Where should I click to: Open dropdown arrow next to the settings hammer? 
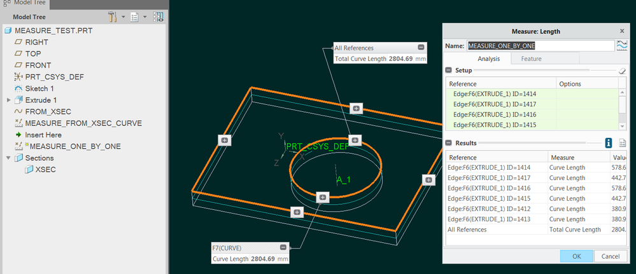click(124, 17)
